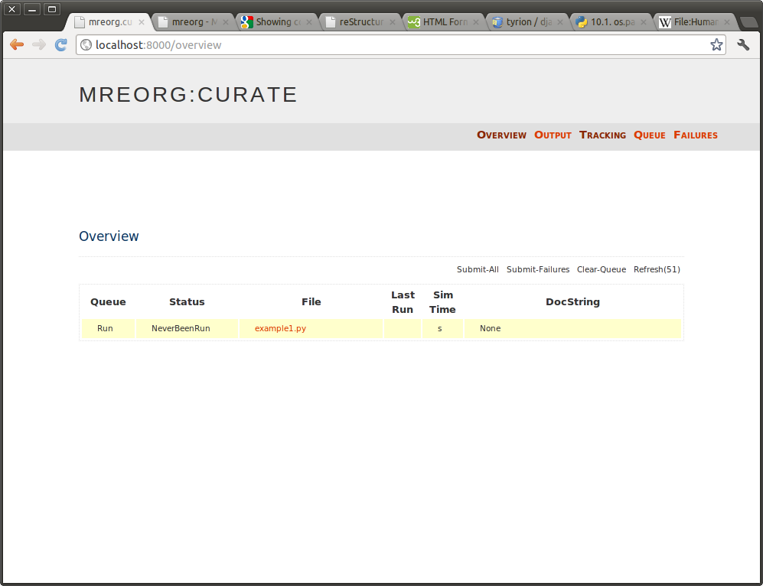Click the Submit-All link
The height and width of the screenshot is (586, 763).
(x=478, y=269)
